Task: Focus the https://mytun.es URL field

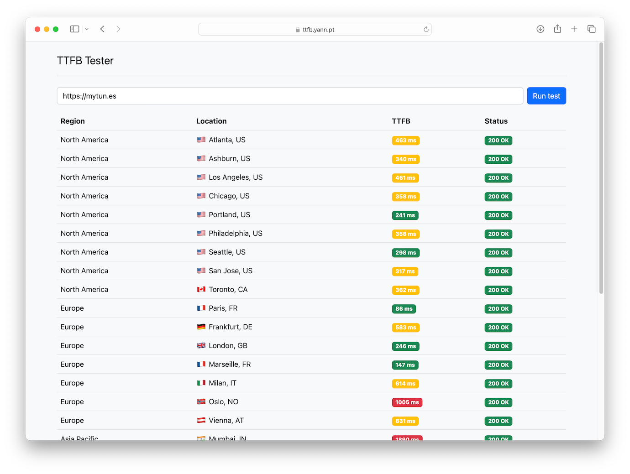Action: coord(289,96)
